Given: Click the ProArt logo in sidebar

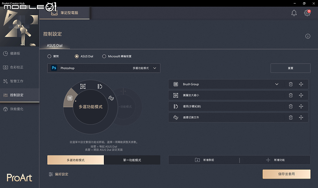Looking at the screenshot, I should click(19, 178).
